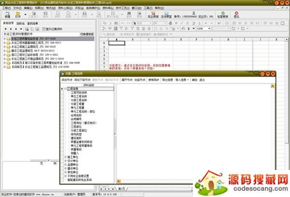Click 添加节点 in the dialog toolbar
Image resolution: width=290 pixels, height=197 pixels.
(x=67, y=80)
